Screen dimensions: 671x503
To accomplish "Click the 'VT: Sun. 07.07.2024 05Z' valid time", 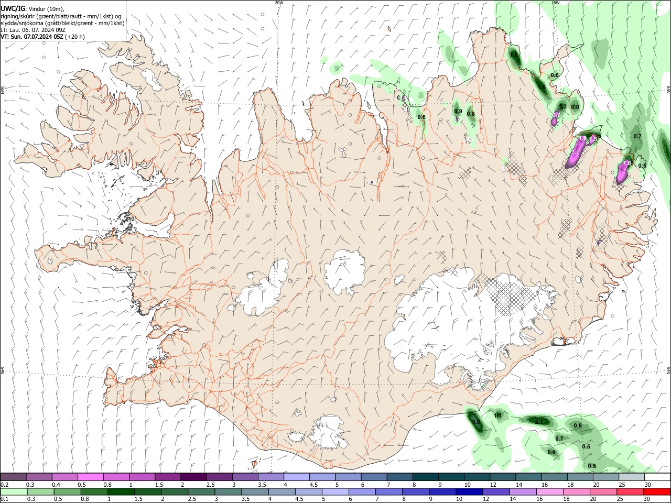I will 33,37.
